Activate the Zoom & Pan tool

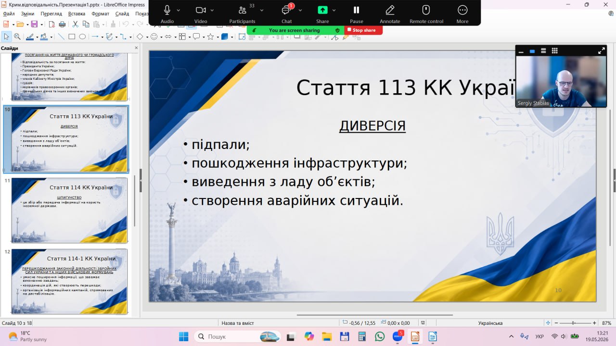(17, 37)
